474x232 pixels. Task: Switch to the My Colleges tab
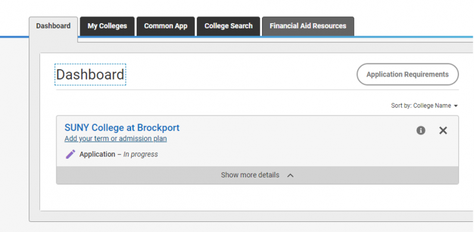click(x=107, y=26)
